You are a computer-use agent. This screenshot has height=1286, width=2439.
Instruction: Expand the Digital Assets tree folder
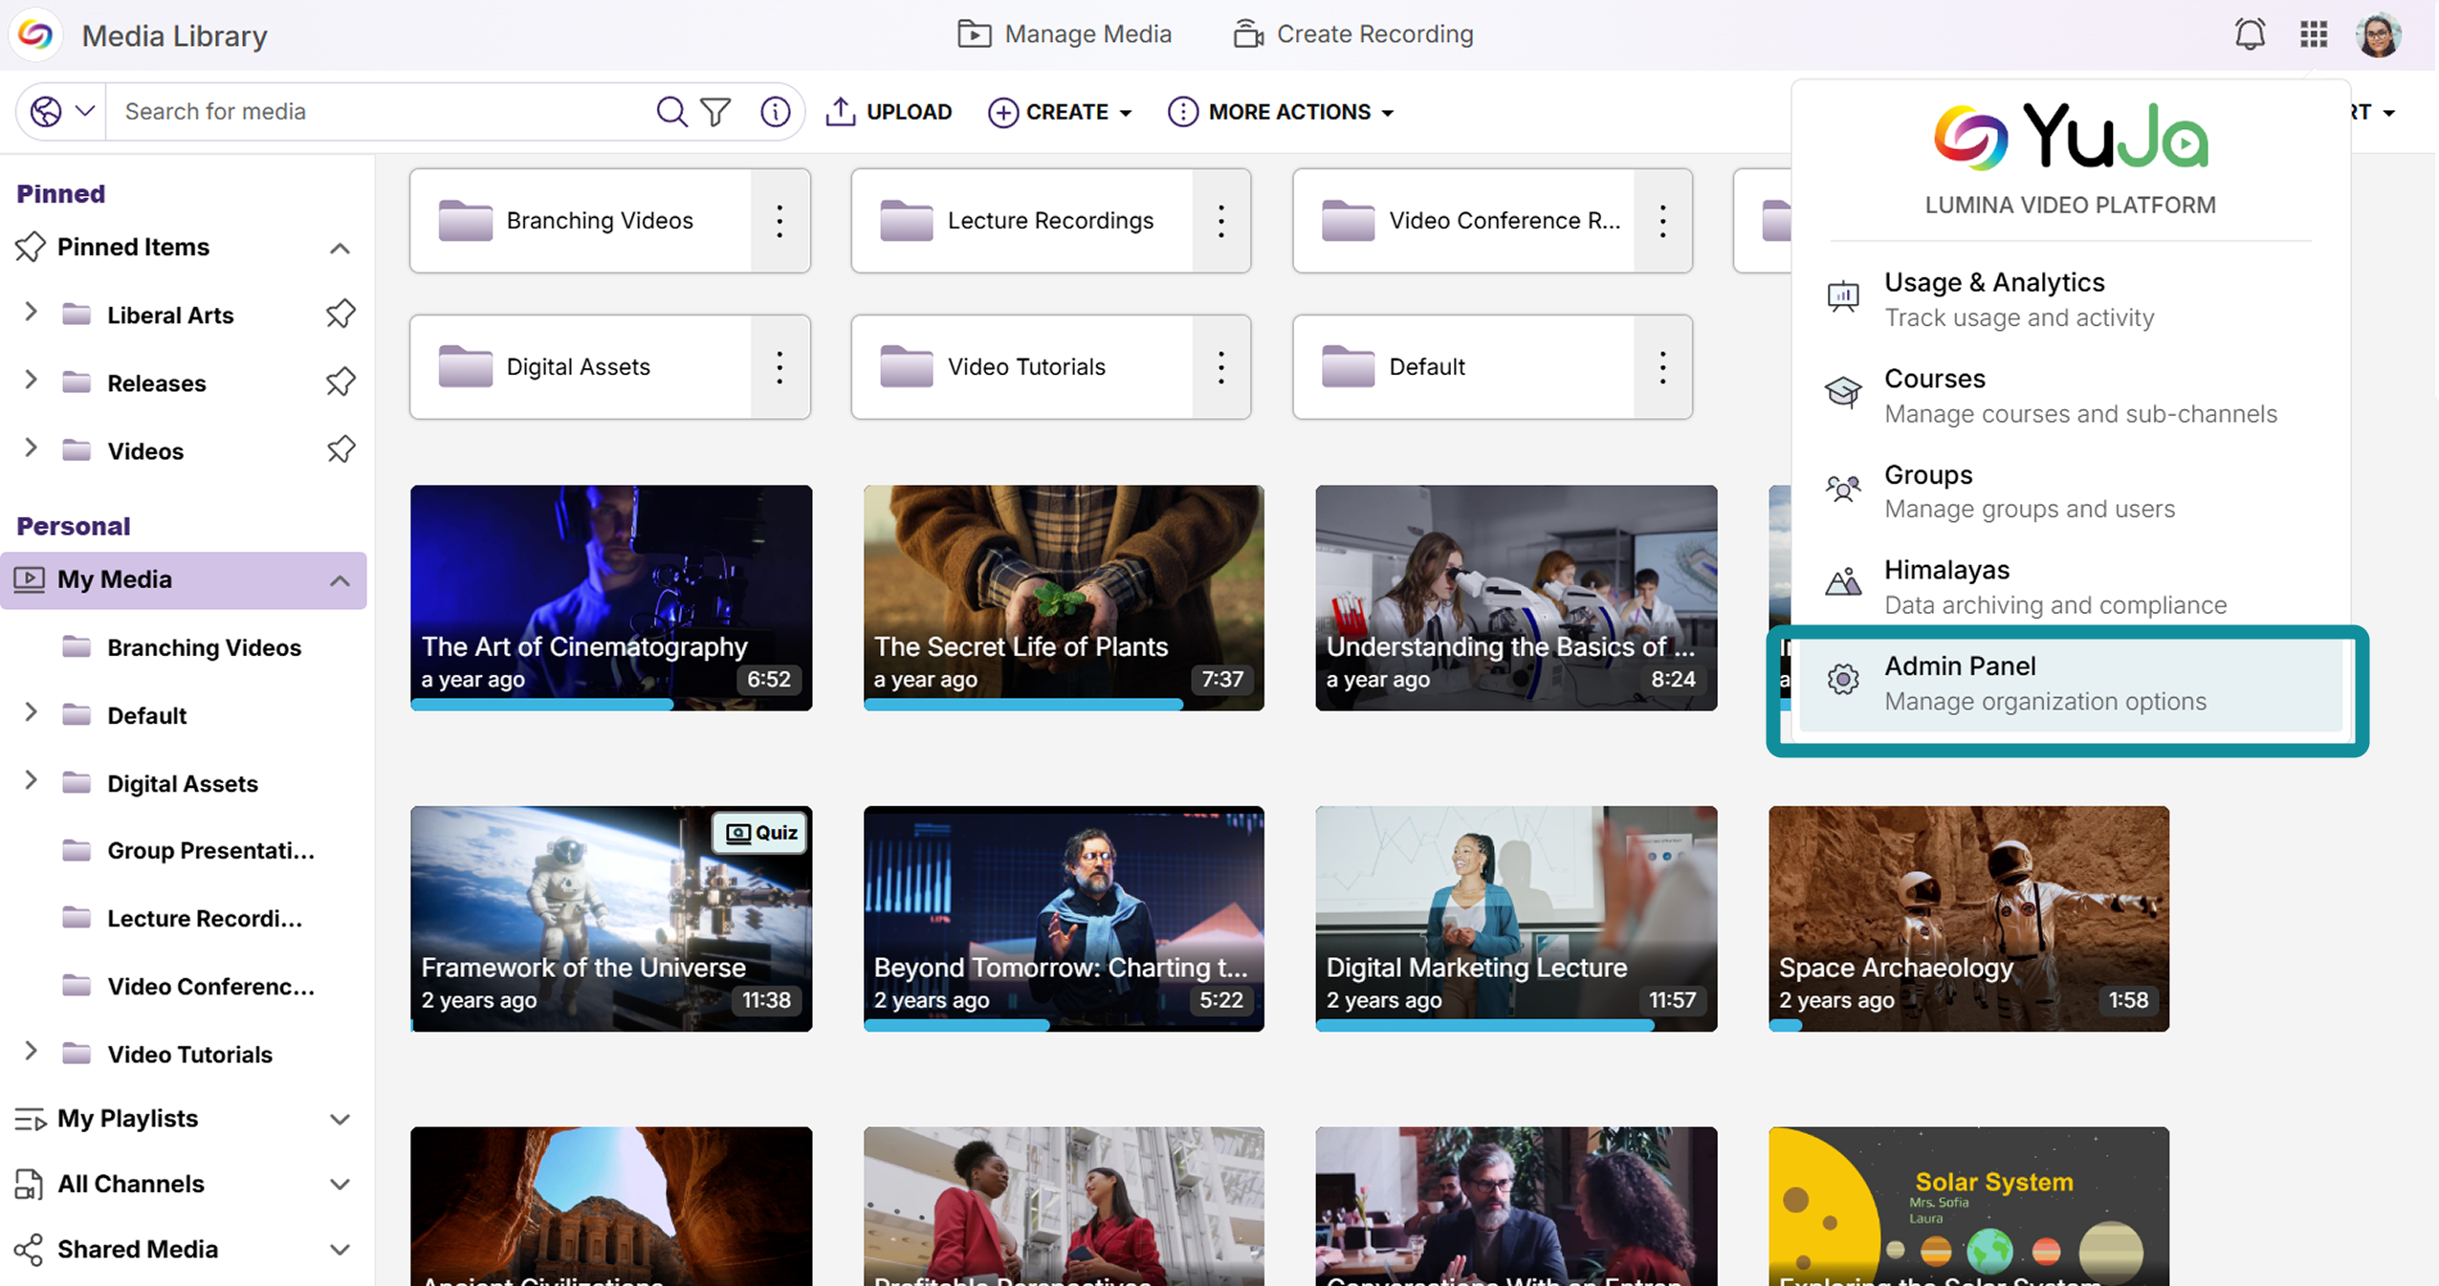pyautogui.click(x=31, y=781)
